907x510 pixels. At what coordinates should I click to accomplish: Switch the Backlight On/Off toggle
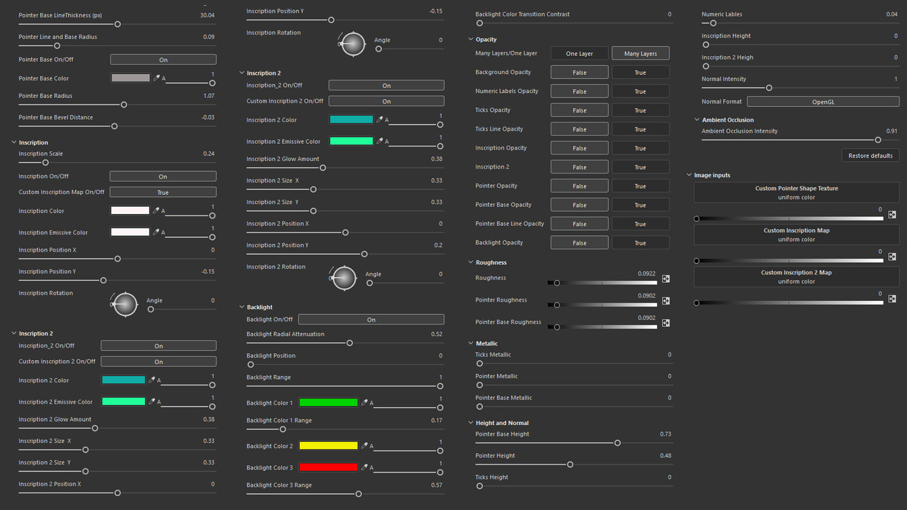[371, 319]
